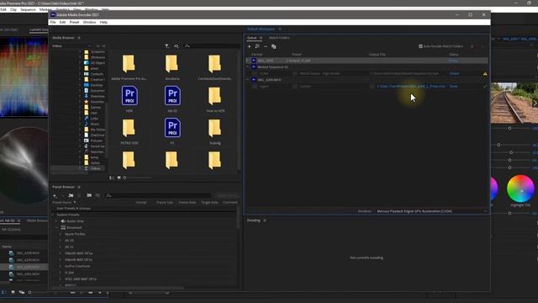
Task: Click the Highlight Tint color wheel in Premiere
Action: pos(520,189)
